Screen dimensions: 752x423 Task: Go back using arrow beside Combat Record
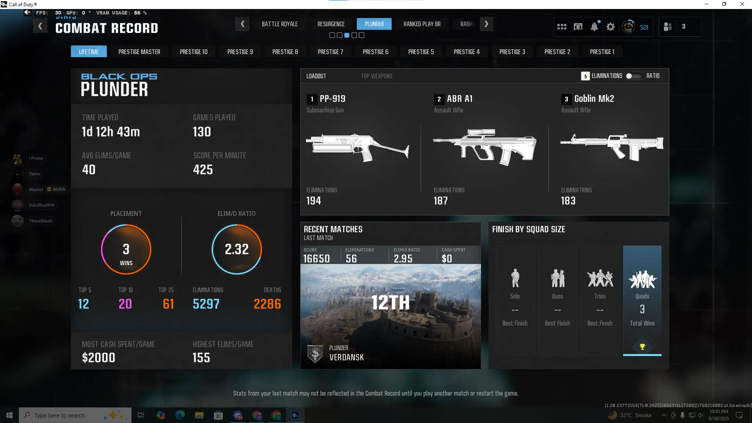[x=40, y=26]
